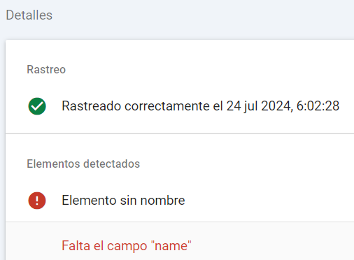Click the grey panel holding the red error text
354x260 pixels.
pos(180,241)
